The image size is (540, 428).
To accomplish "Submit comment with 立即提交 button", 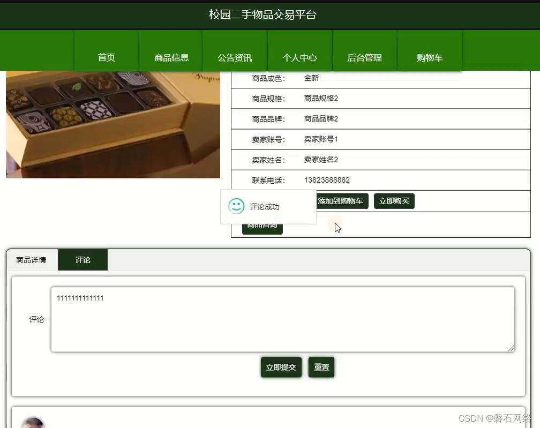I will pyautogui.click(x=281, y=367).
